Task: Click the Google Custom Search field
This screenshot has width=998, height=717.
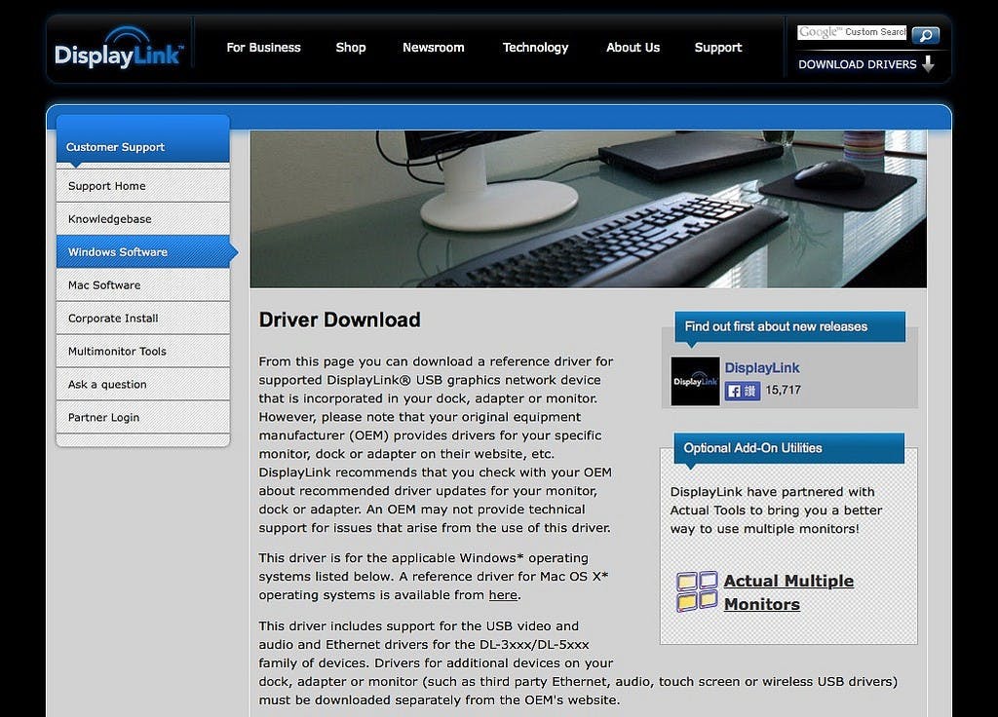Action: tap(852, 32)
